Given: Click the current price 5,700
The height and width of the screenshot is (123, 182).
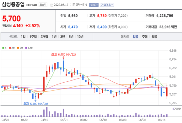Looking at the screenshot, I should pyautogui.click(x=12, y=18).
